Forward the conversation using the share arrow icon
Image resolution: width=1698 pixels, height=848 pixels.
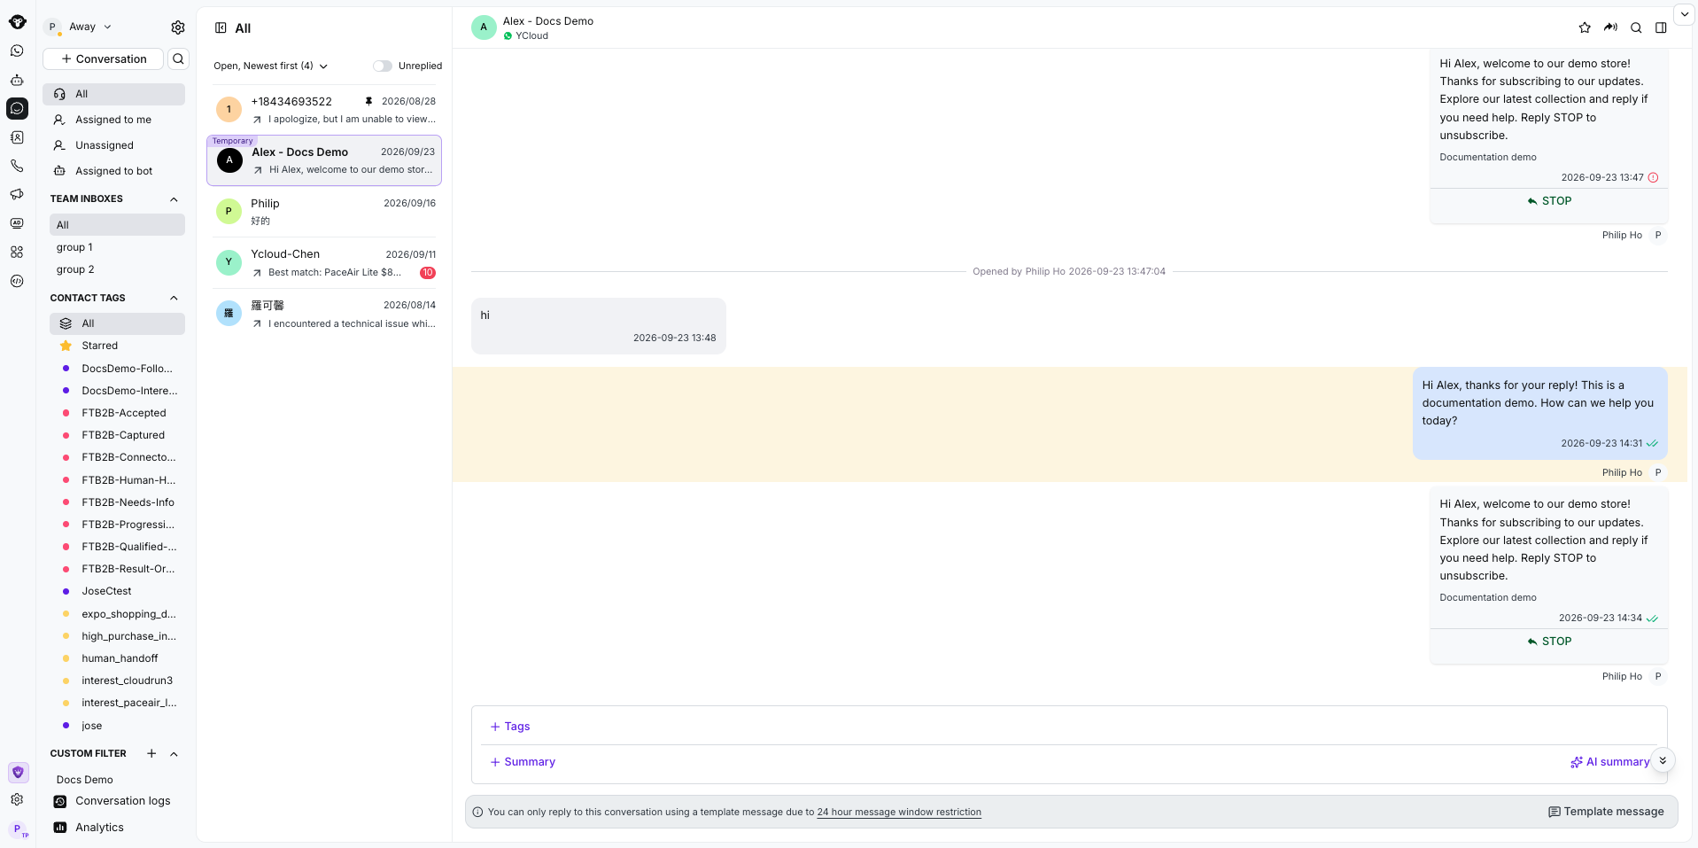coord(1610,27)
